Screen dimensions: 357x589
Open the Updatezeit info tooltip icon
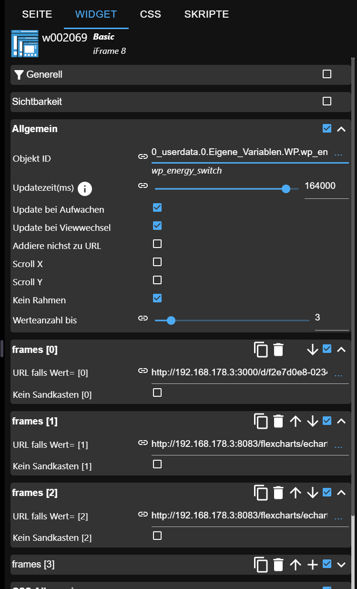[x=84, y=188]
